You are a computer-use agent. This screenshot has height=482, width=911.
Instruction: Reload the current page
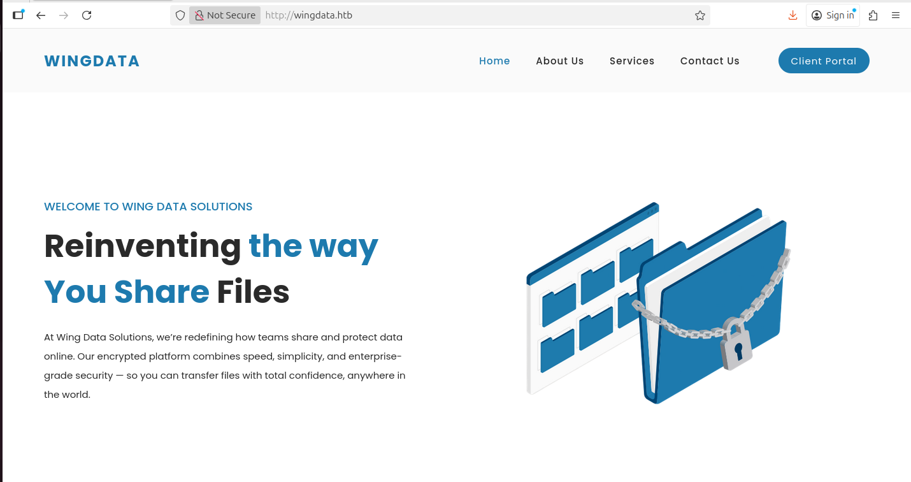tap(87, 15)
